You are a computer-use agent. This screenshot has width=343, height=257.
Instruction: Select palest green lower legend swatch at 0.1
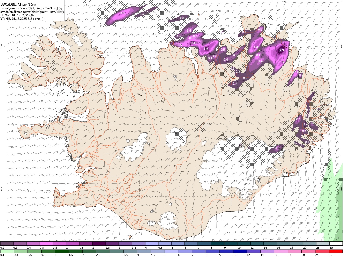[7, 251]
